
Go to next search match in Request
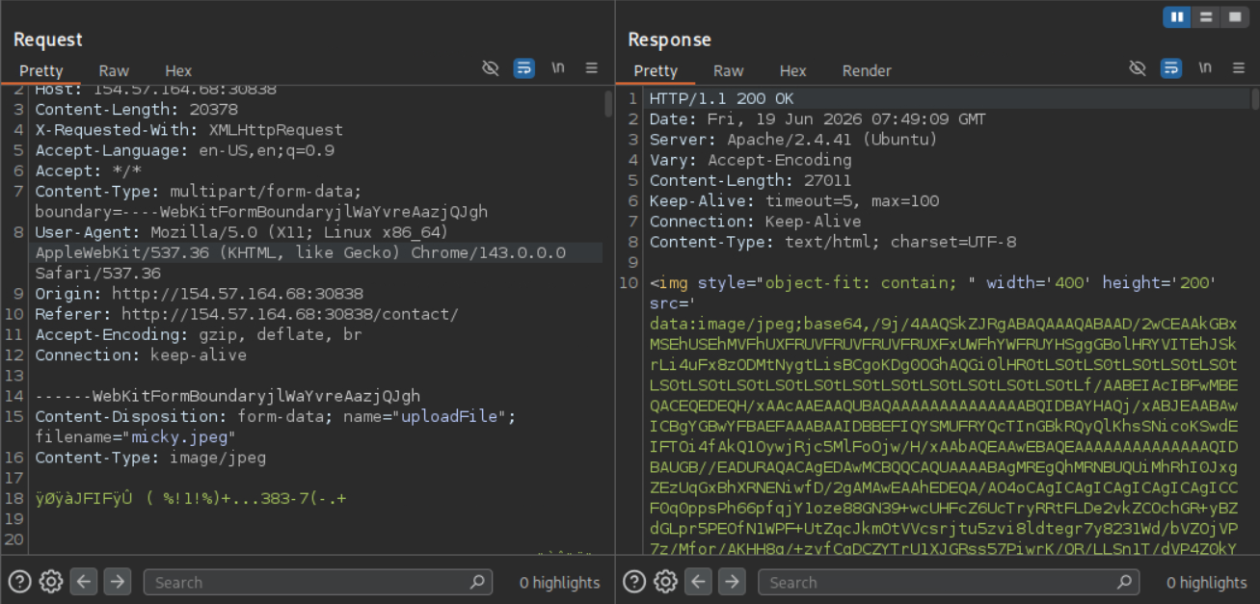pyautogui.click(x=117, y=581)
